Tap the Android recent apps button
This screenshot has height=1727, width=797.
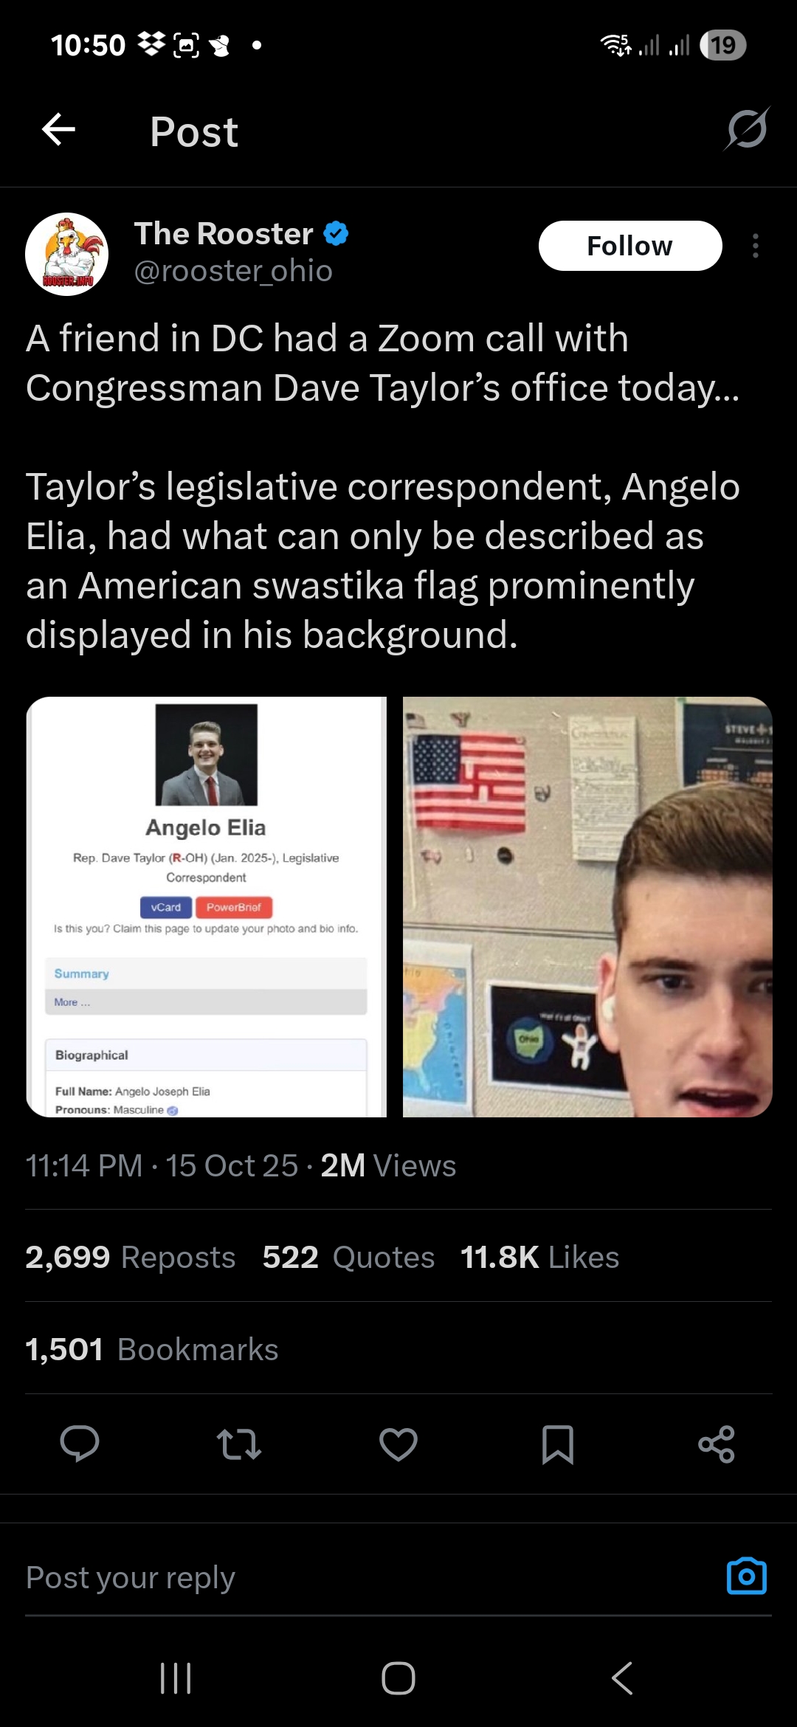(176, 1678)
